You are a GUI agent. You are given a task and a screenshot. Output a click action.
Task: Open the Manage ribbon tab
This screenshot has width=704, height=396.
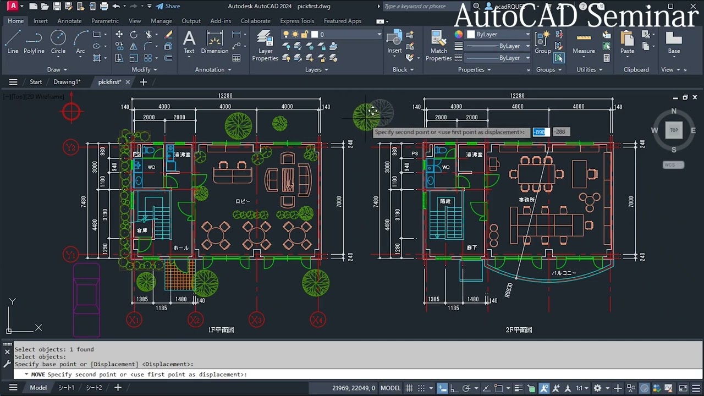[161, 21]
